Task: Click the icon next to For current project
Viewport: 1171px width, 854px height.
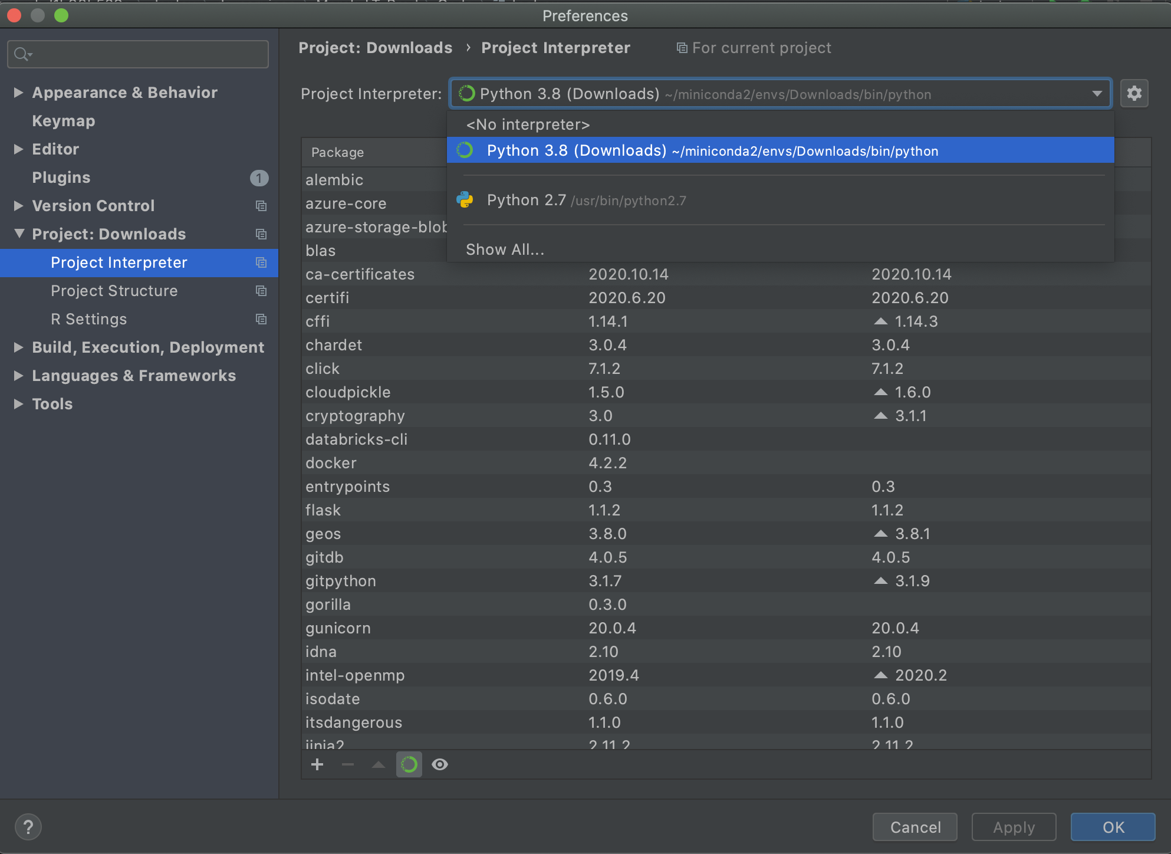Action: click(682, 48)
